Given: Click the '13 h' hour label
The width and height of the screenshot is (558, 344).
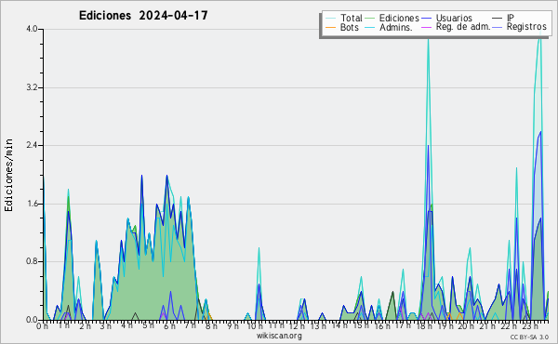Looking at the screenshot, I should [x=318, y=326].
